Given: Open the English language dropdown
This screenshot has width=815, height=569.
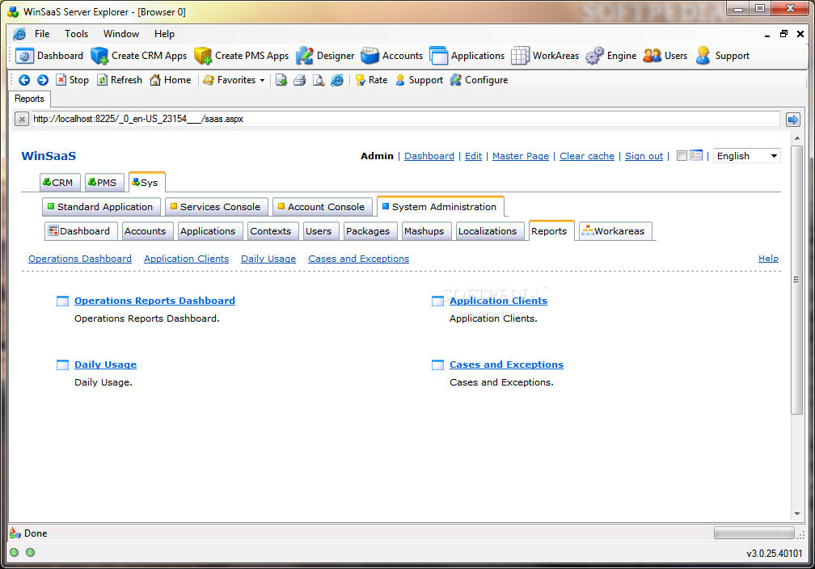Looking at the screenshot, I should point(747,156).
